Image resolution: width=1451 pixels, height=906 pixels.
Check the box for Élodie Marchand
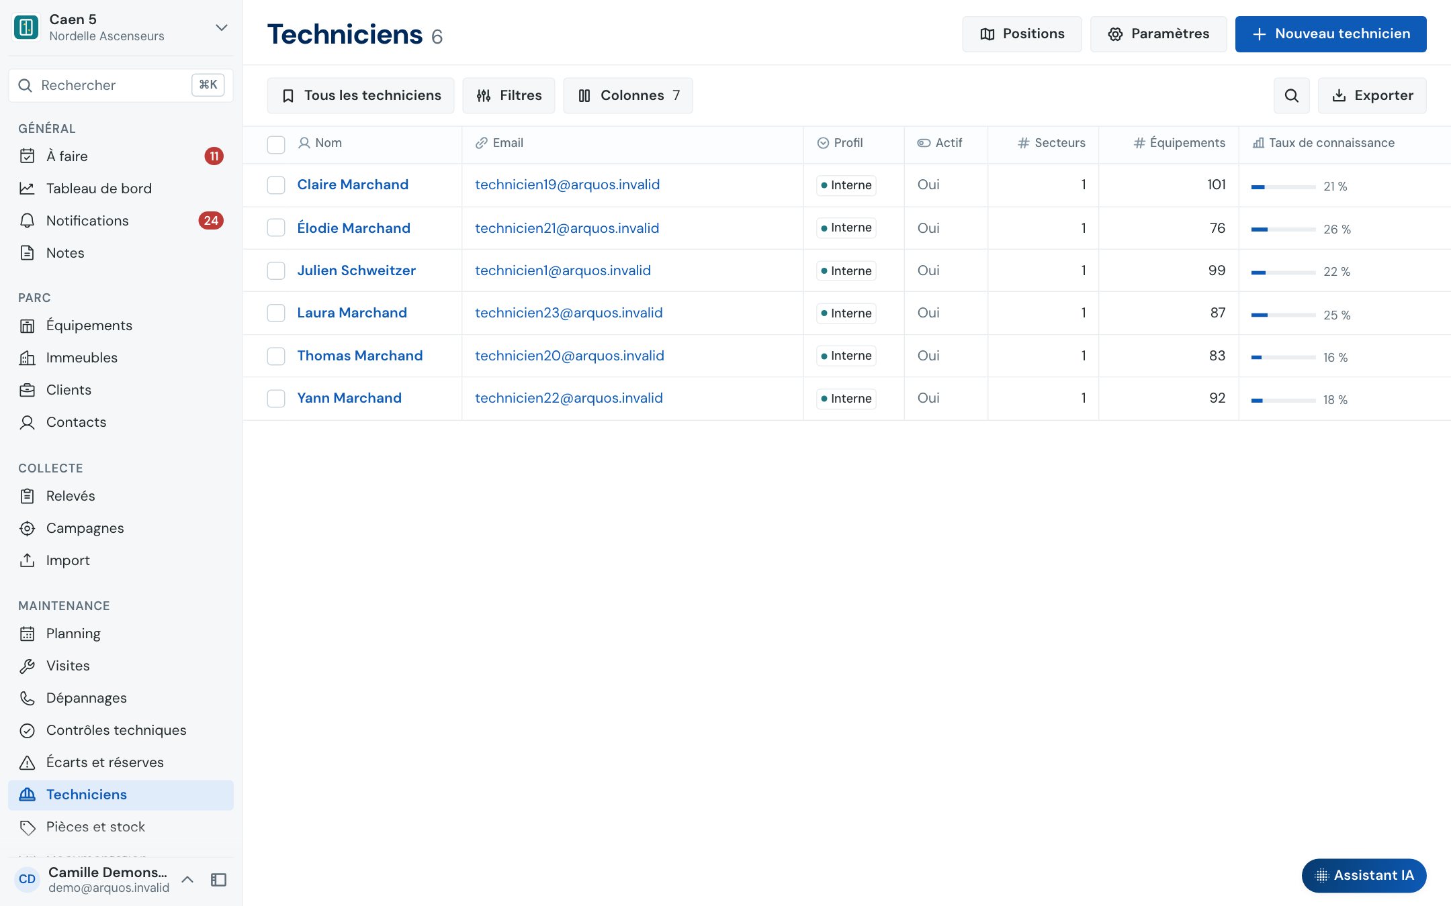pyautogui.click(x=276, y=228)
